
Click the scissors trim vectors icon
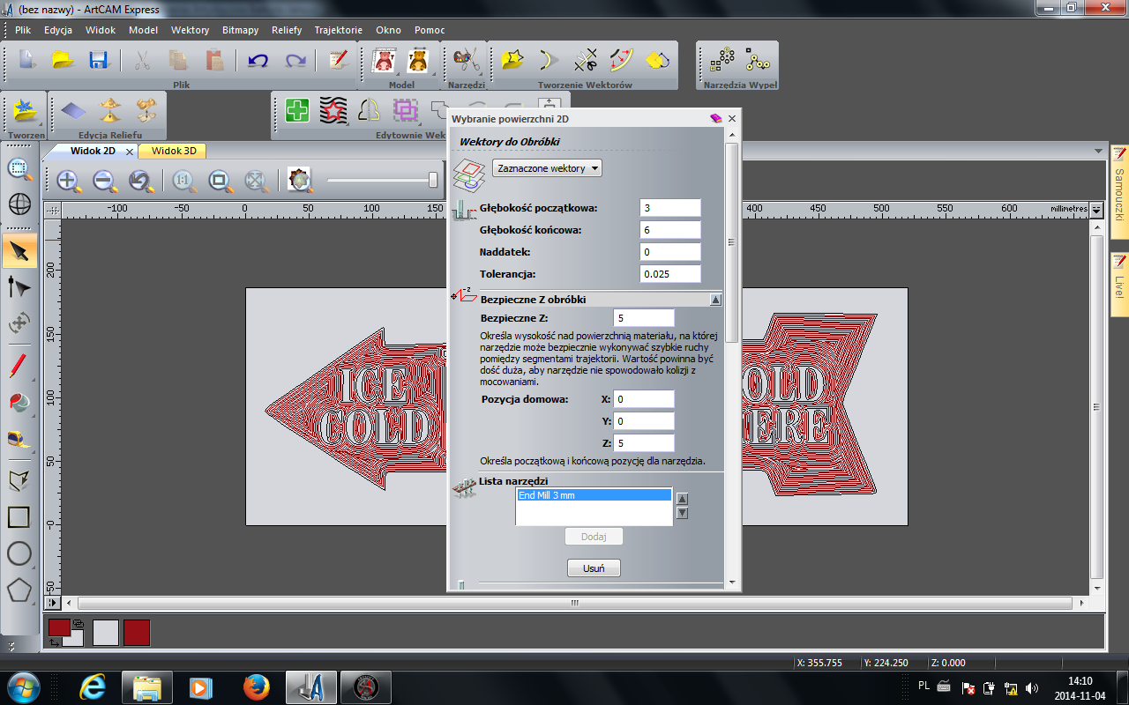pyautogui.click(x=586, y=60)
